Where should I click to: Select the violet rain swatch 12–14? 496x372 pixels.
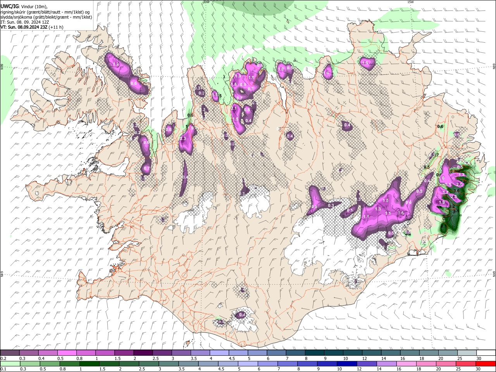(367, 363)
